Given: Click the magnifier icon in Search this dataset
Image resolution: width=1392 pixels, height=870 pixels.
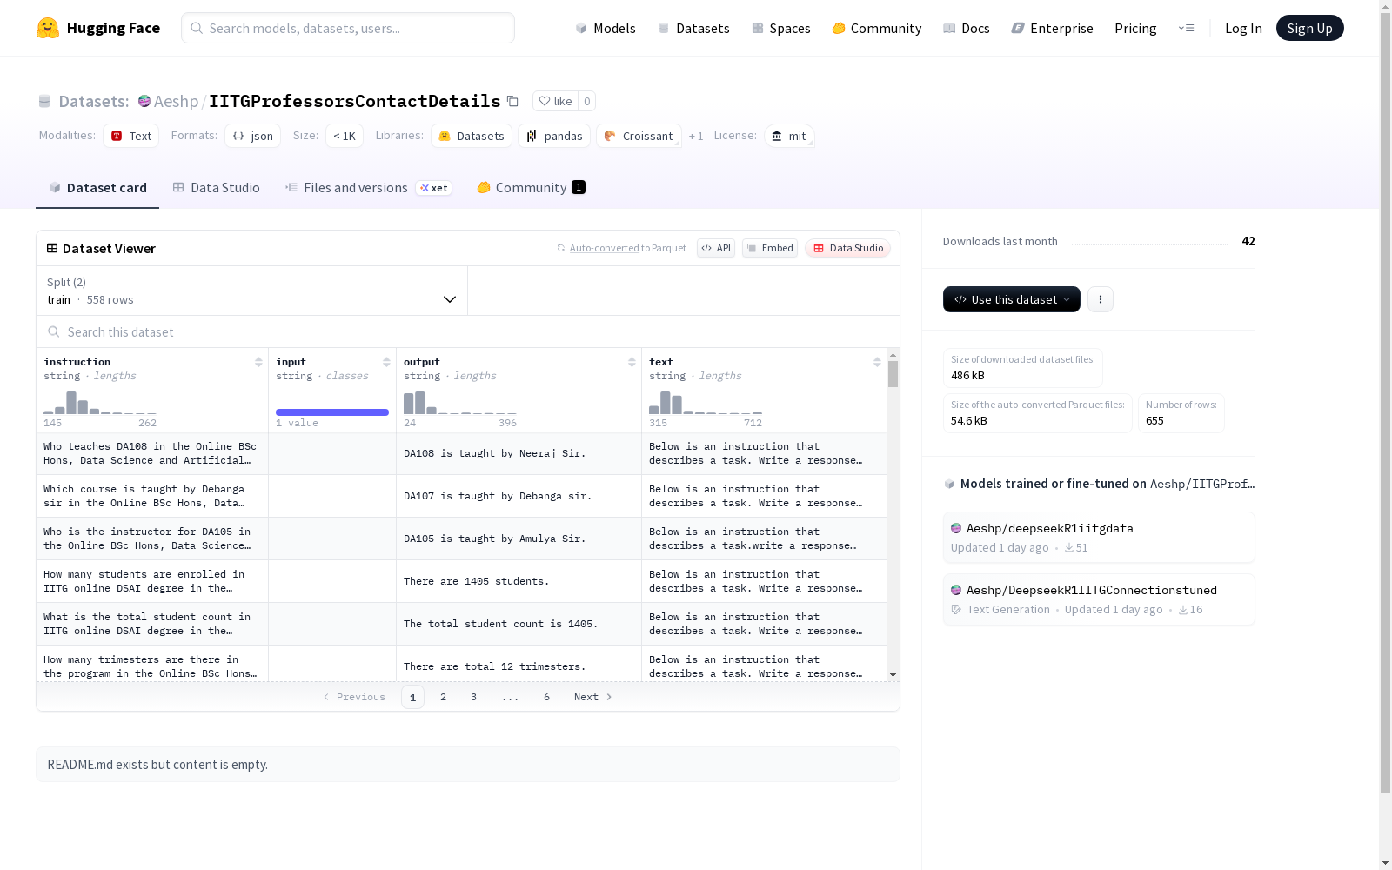Looking at the screenshot, I should pyautogui.click(x=54, y=331).
